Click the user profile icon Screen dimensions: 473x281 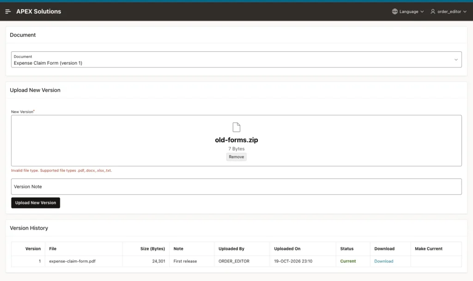pyautogui.click(x=433, y=12)
